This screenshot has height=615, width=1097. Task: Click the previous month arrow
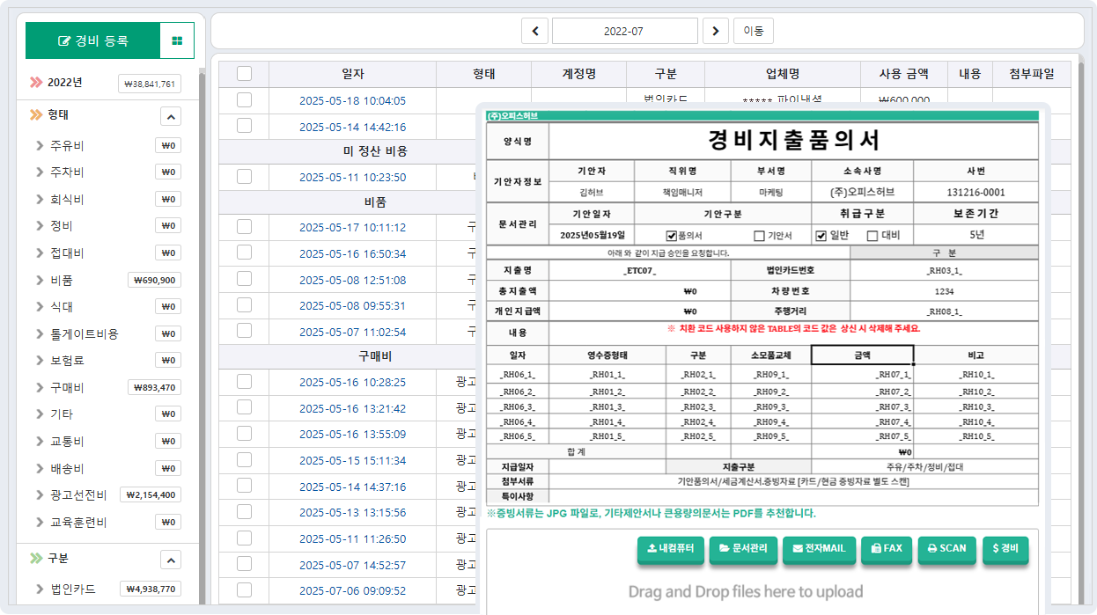click(x=534, y=30)
